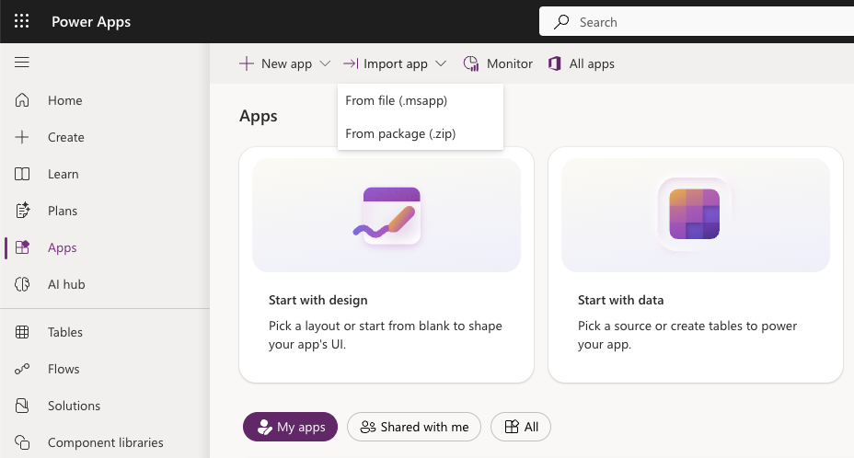Expand the New app dropdown chevron
Viewport: 854px width, 458px height.
click(325, 63)
